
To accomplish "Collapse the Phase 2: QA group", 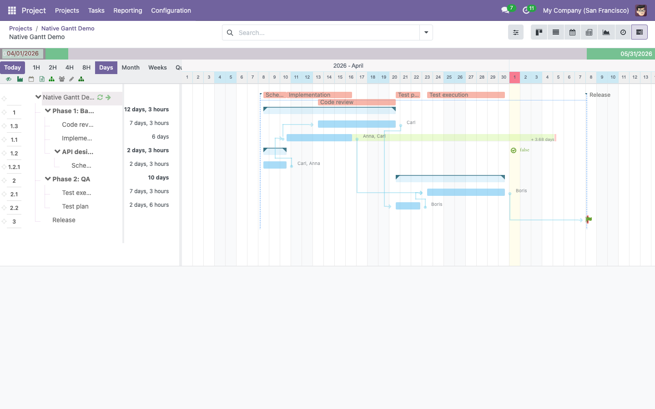I will (48, 179).
